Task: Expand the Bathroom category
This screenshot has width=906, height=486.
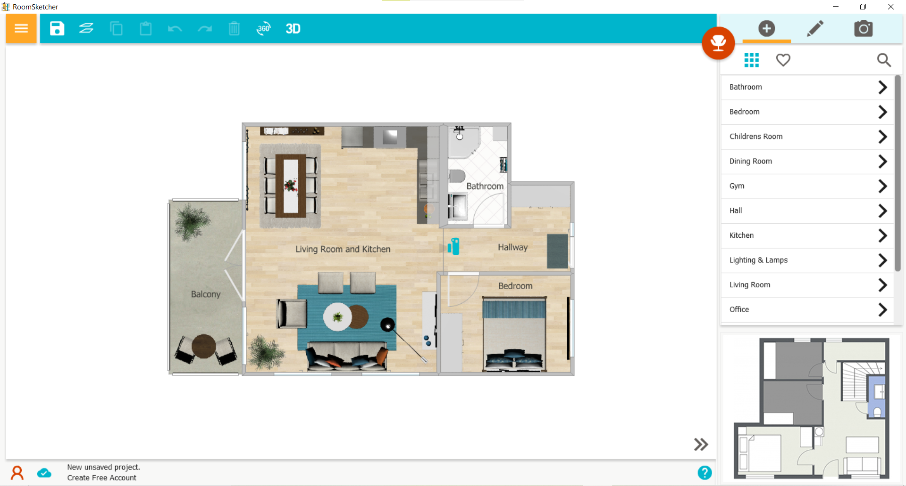Action: click(807, 87)
